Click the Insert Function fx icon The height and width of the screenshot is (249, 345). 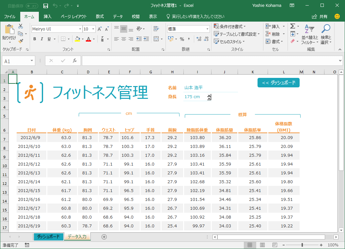coord(74,61)
